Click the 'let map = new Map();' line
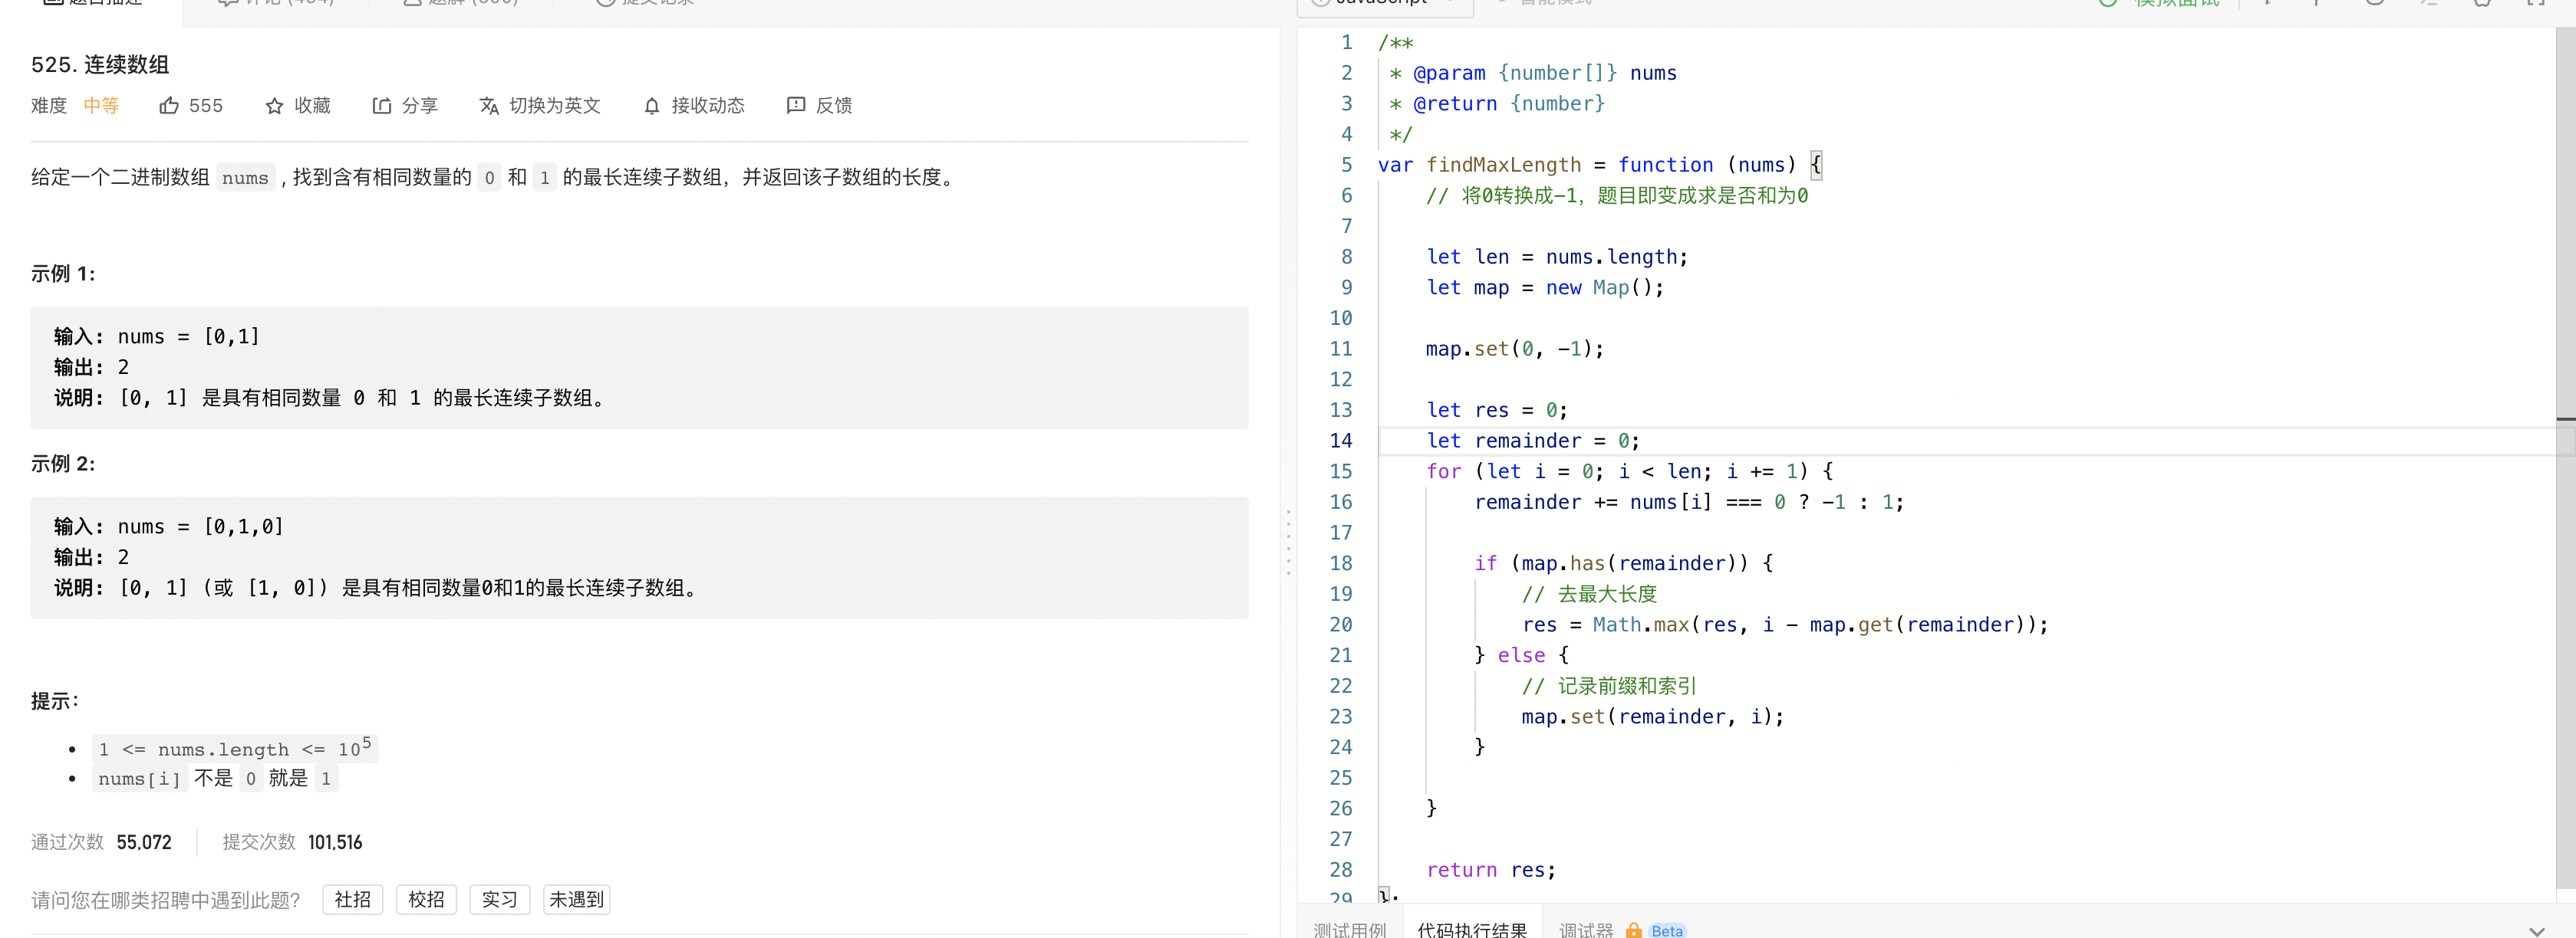2576x938 pixels. 1545,287
